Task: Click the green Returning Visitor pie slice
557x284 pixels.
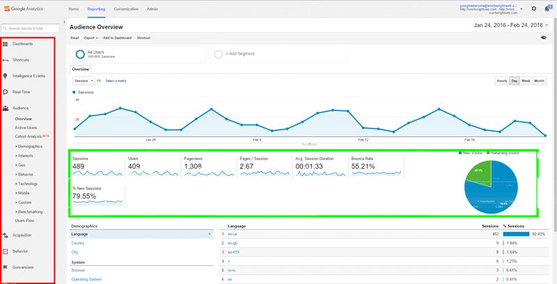Action: (x=480, y=172)
